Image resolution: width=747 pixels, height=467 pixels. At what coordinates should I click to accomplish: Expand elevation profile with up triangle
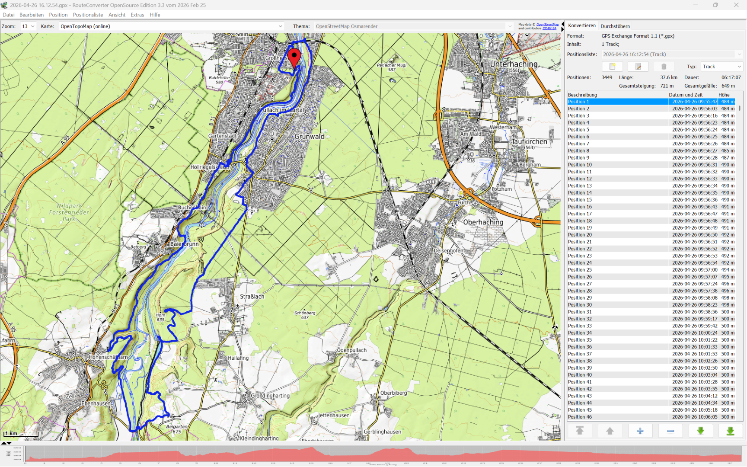coord(4,443)
